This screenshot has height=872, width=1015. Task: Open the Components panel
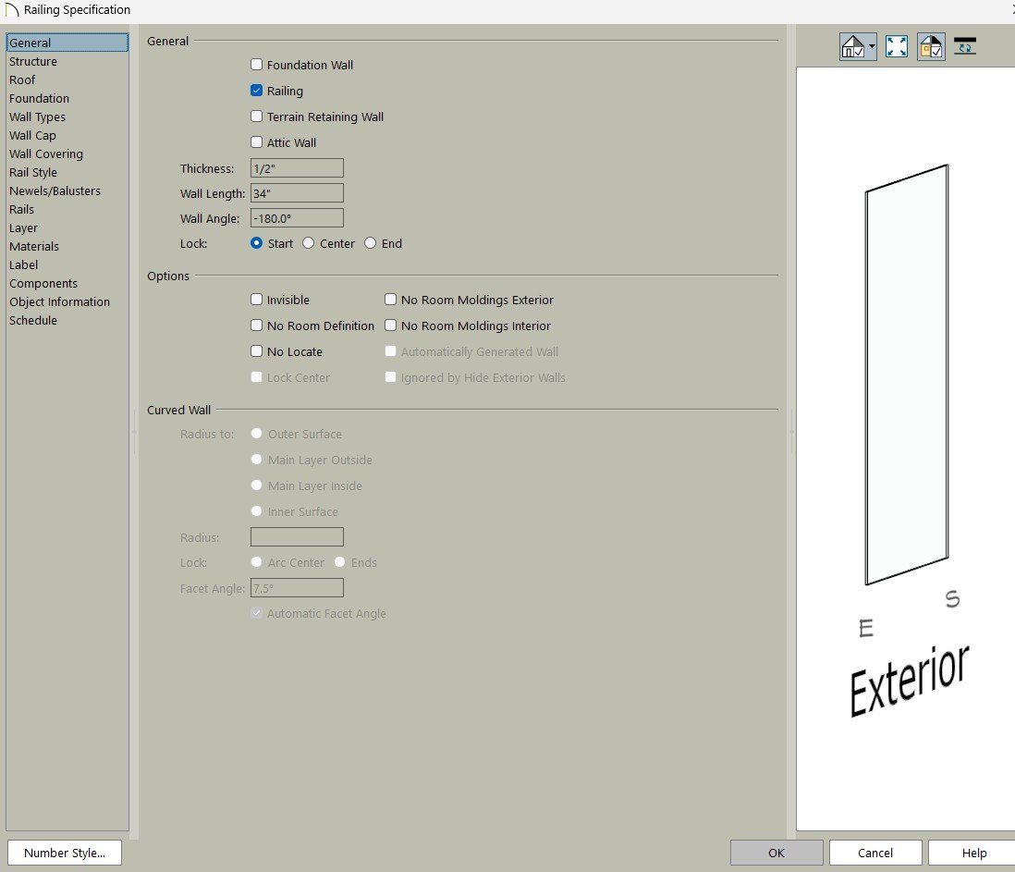[67, 284]
